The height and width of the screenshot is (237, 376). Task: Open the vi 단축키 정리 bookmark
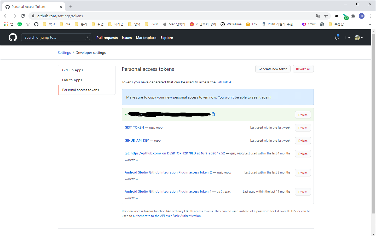[x=203, y=24]
